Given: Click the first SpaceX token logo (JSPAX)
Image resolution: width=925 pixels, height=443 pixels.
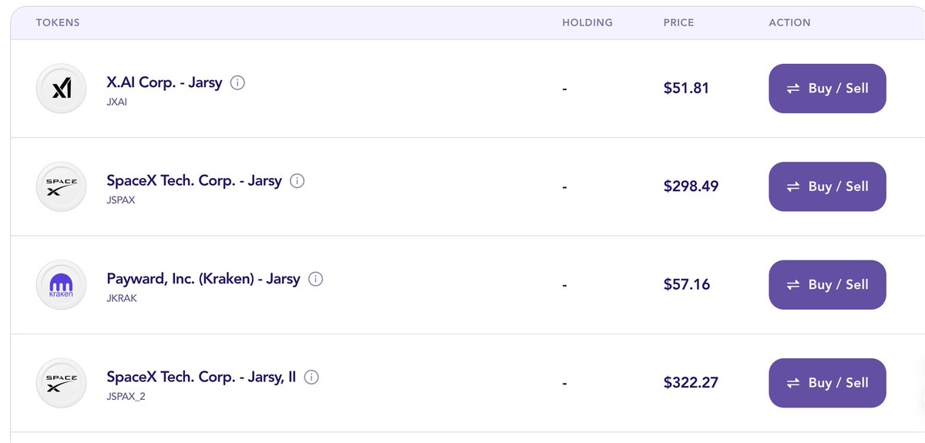Looking at the screenshot, I should pyautogui.click(x=61, y=187).
